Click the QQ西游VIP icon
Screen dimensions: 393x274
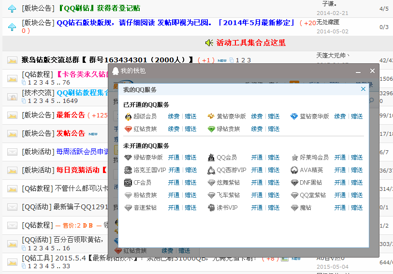[211, 170]
